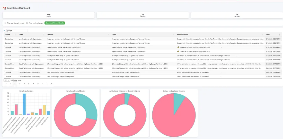Click the Unique vs Duplicate Senders title
This screenshot has width=283, height=139.
click(174, 91)
